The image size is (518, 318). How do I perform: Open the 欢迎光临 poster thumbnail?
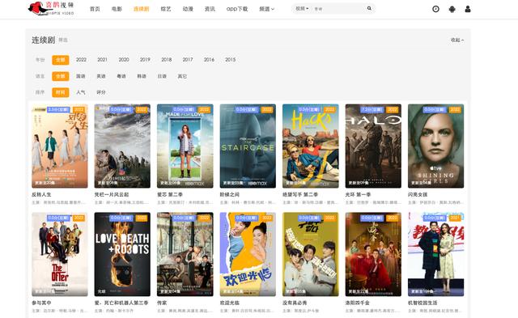tap(248, 254)
